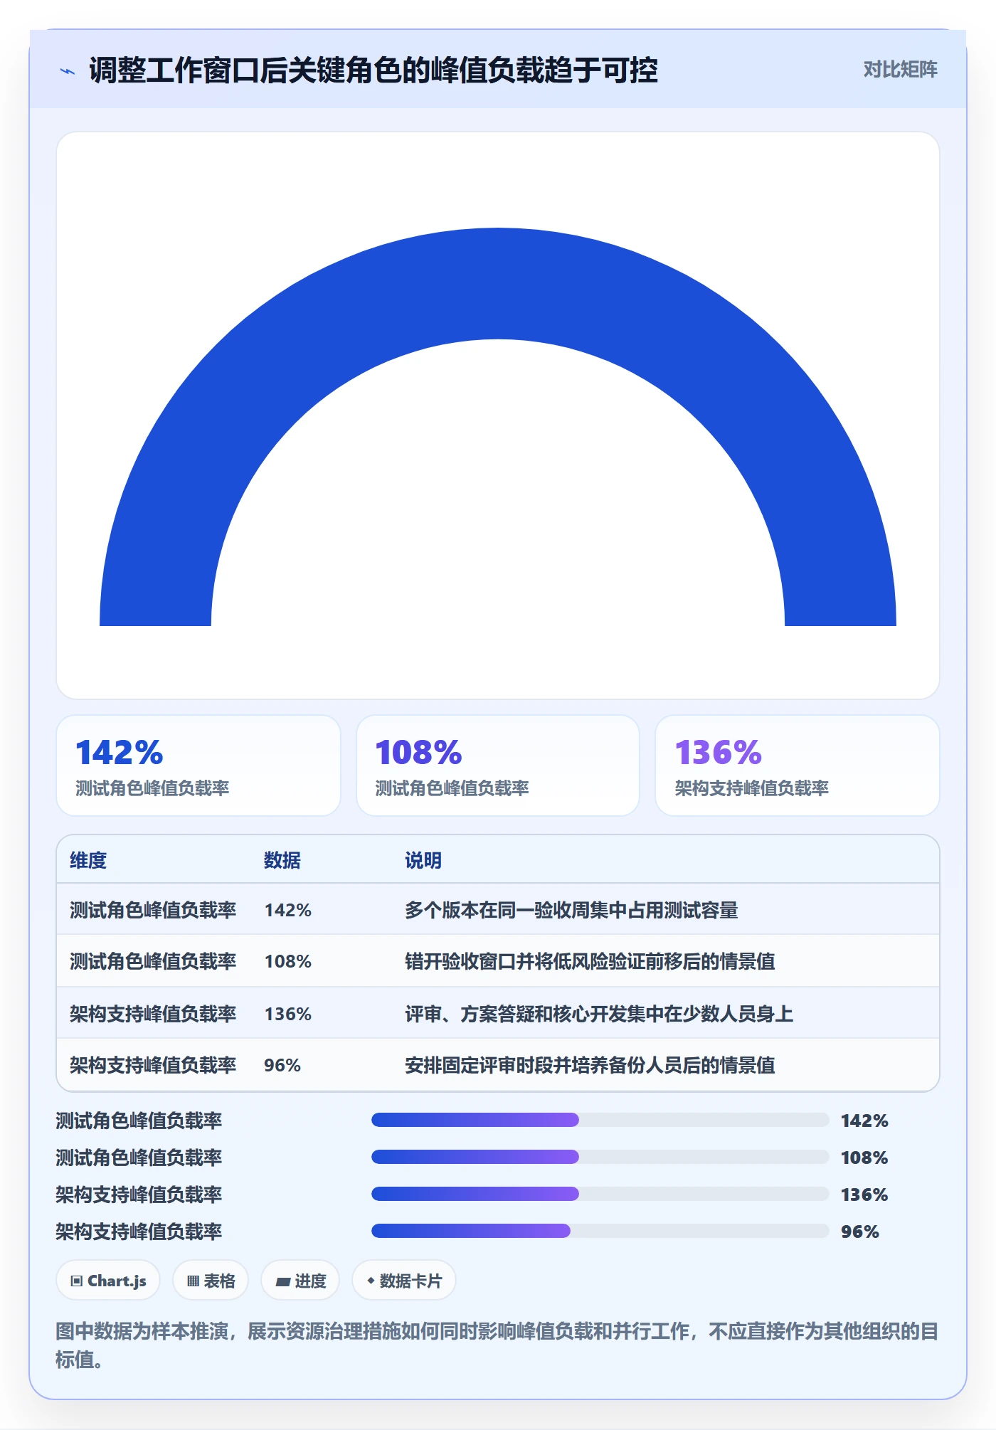Click the progress bar labeled 108%
The width and height of the screenshot is (996, 1430).
(x=600, y=1157)
